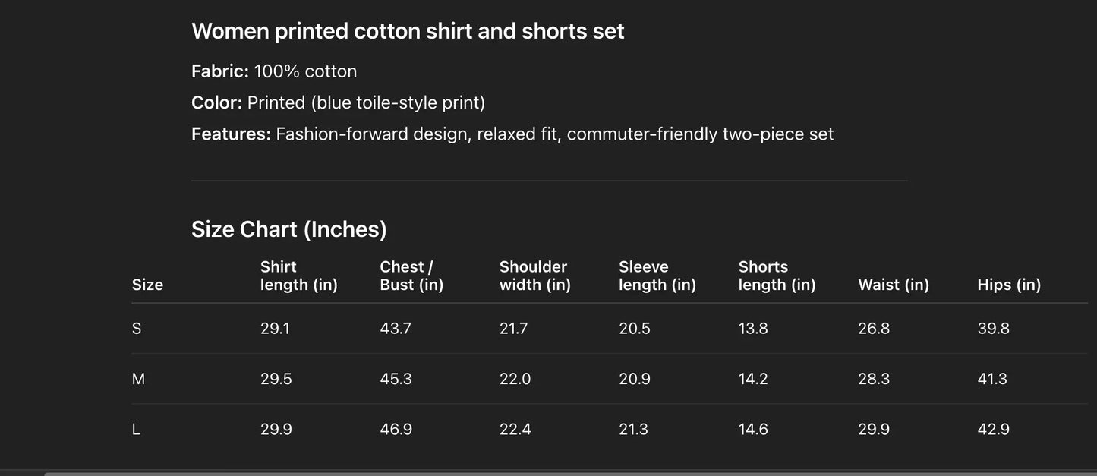Click the horizontal scrollbar at the bottom

(x=569, y=473)
